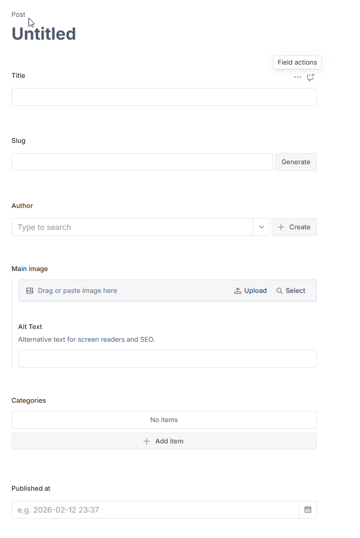Open the Published at calendar picker
360x538 pixels.
(x=308, y=510)
